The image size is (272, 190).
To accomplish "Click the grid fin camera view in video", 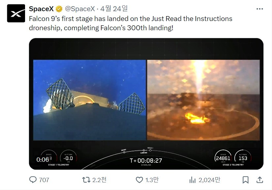I will [x=89, y=100].
